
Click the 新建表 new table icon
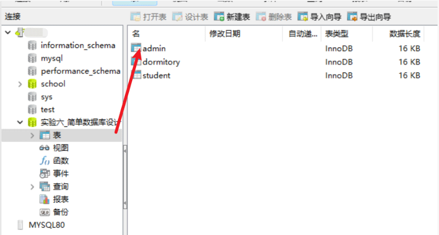coord(219,17)
